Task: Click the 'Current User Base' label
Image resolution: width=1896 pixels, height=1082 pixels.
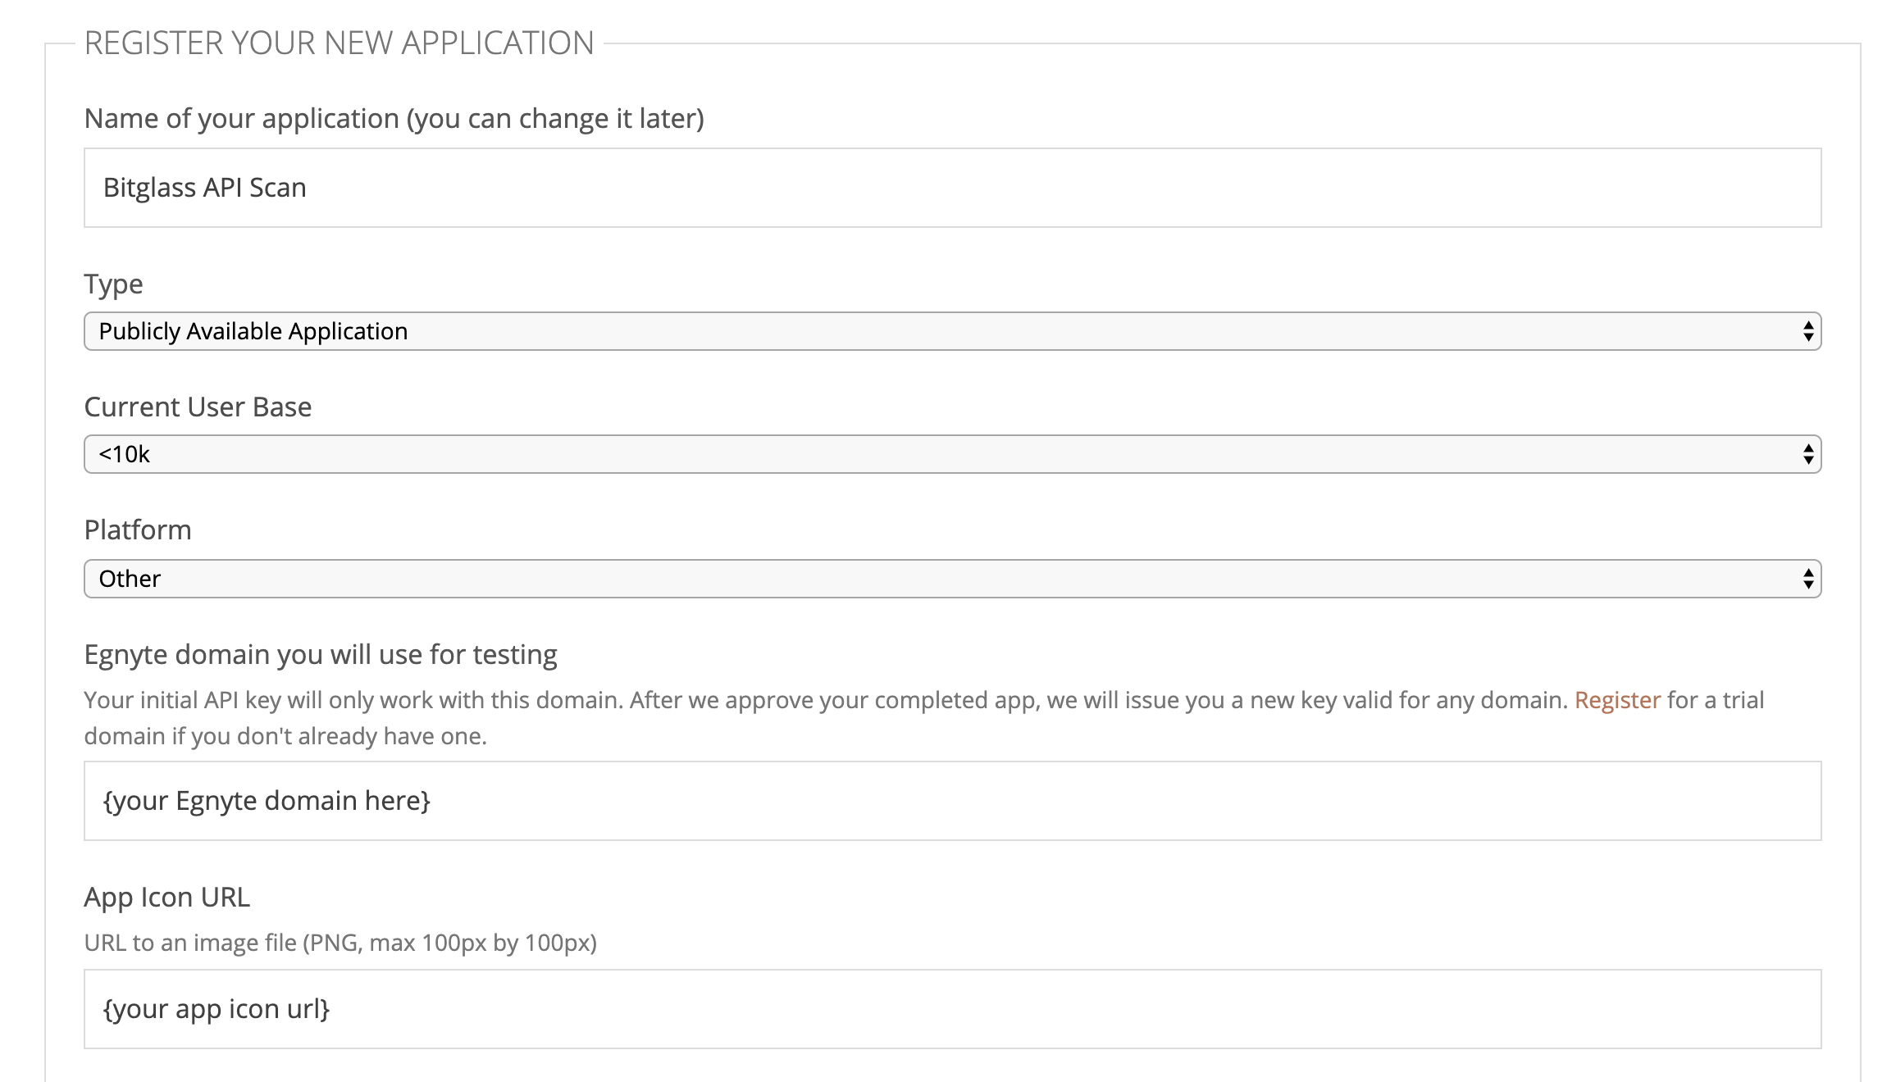Action: (198, 407)
